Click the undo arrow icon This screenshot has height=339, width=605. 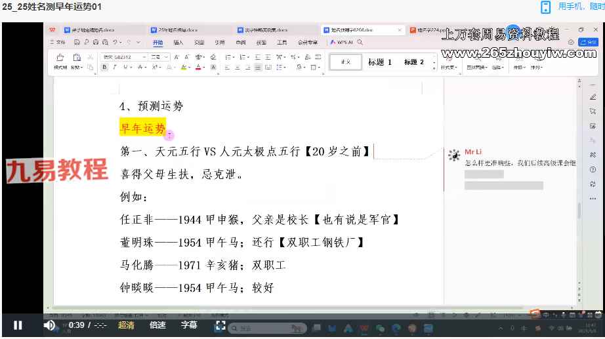pos(115,42)
